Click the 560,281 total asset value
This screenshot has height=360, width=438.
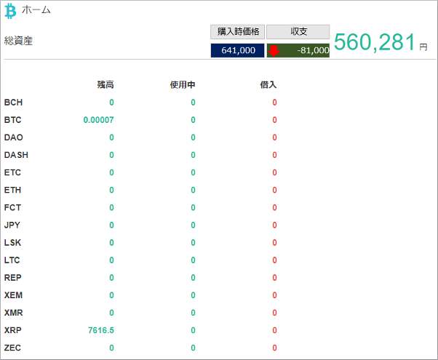pyautogui.click(x=374, y=42)
